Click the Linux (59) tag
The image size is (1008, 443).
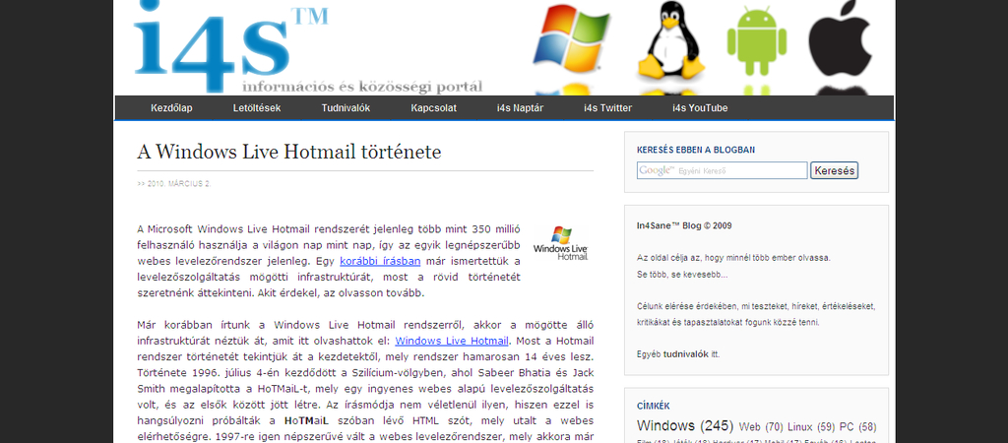coord(811,427)
